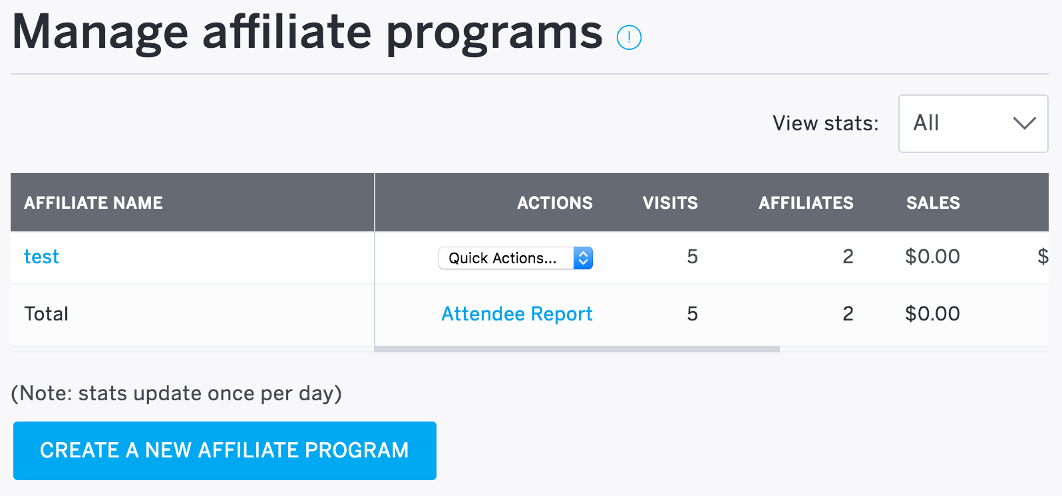The height and width of the screenshot is (496, 1062).
Task: Click the horizontal scrollbar under the table
Action: click(577, 349)
